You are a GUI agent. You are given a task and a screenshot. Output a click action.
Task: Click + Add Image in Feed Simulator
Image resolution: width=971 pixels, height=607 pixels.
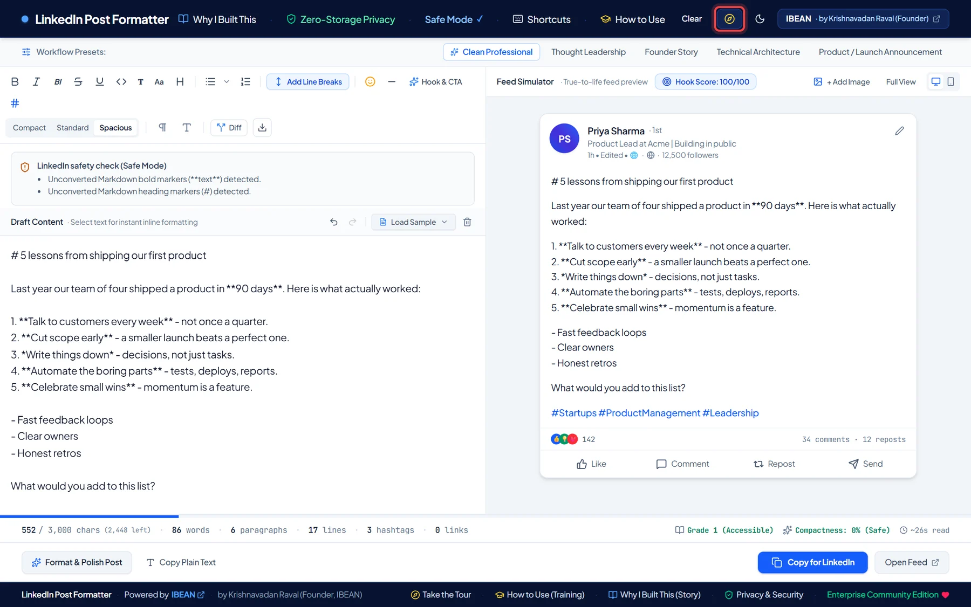click(x=842, y=82)
